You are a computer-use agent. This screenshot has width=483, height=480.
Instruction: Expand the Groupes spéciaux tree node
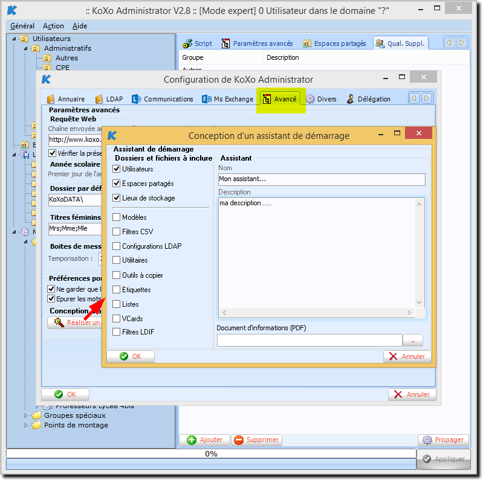tap(26, 415)
